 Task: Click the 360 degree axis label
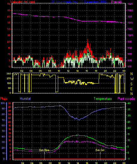tap(9, 74)
